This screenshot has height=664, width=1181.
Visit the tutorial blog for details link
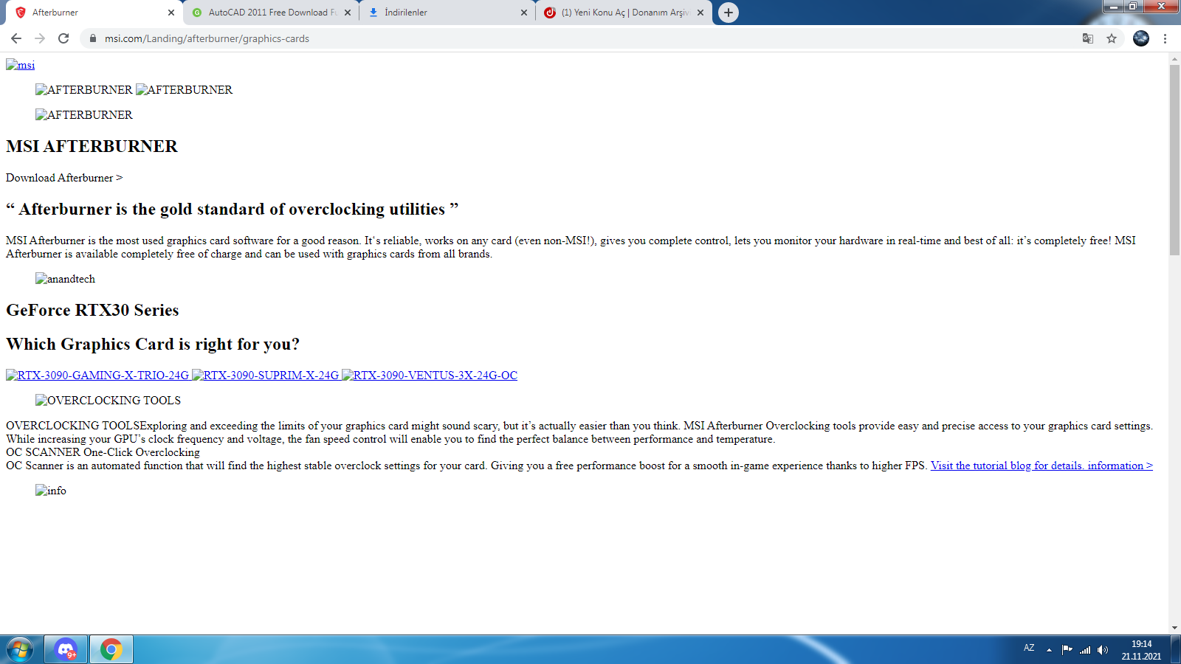tap(1041, 466)
